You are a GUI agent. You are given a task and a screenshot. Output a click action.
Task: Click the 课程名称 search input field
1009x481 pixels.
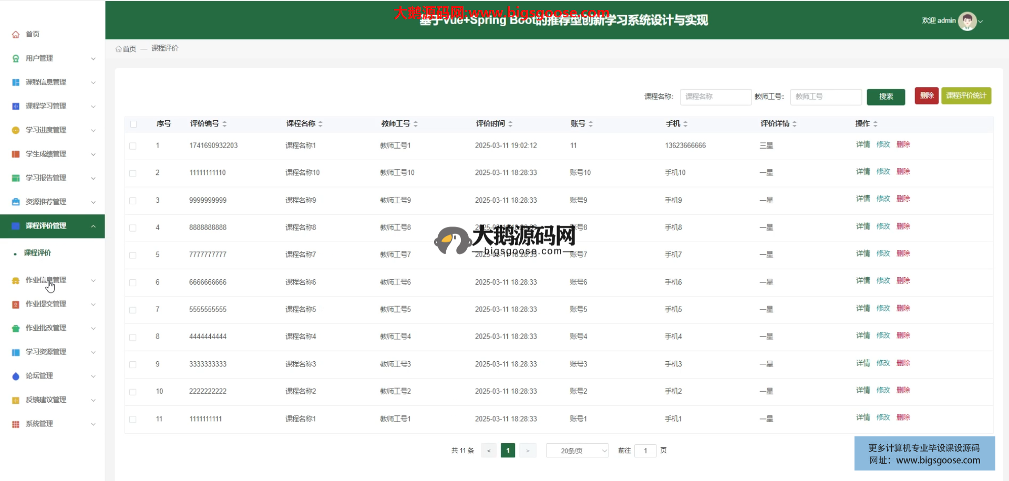715,97
